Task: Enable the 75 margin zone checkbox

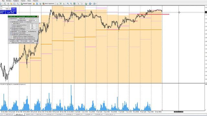Action: click(x=20, y=41)
